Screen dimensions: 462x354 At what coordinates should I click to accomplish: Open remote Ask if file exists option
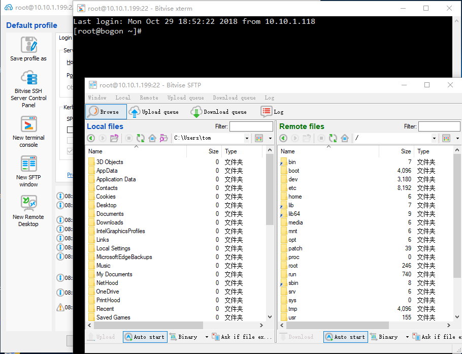click(x=437, y=337)
